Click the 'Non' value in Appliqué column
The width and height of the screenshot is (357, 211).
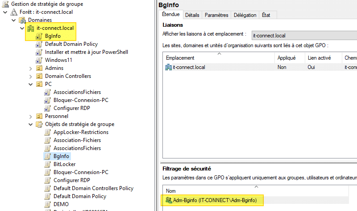pos(282,67)
